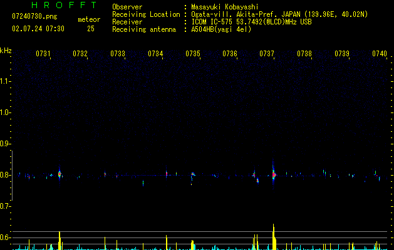
Task: Select the filename 07240730.png
Action: pyautogui.click(x=34, y=17)
